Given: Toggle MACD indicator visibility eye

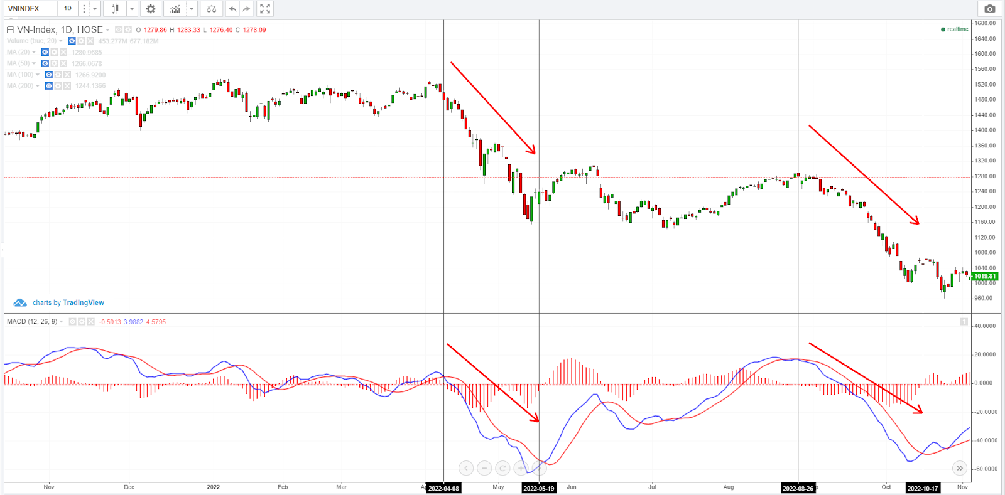Looking at the screenshot, I should pyautogui.click(x=73, y=322).
